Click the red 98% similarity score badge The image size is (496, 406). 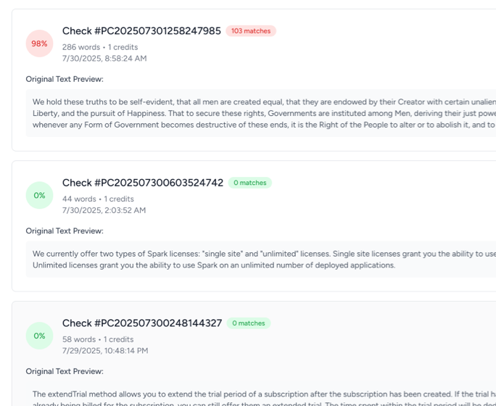[39, 43]
